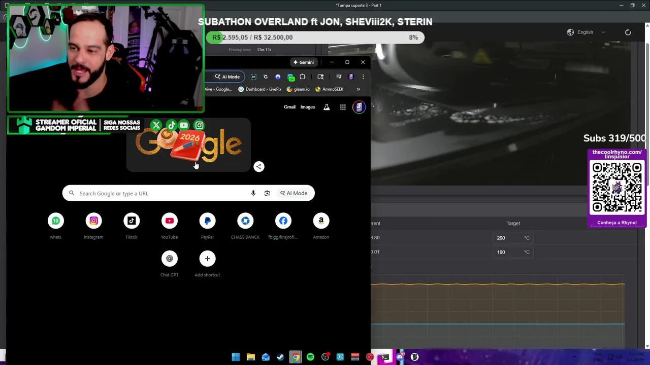Viewport: 650px width, 365px height.
Task: Open Images link on Google page
Action: [308, 107]
